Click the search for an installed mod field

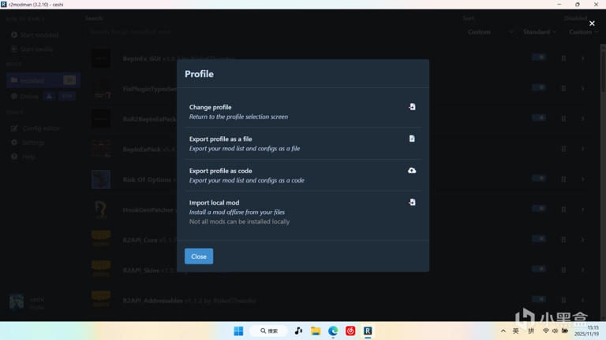coord(271,32)
